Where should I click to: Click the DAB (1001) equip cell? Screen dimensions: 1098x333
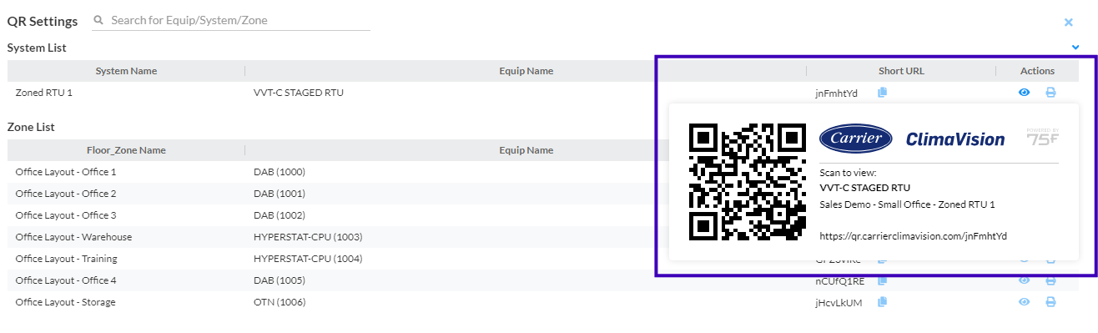click(x=280, y=194)
